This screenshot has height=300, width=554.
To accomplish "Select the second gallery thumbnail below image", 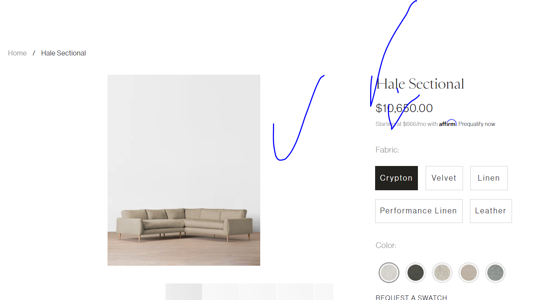I will click(221, 292).
